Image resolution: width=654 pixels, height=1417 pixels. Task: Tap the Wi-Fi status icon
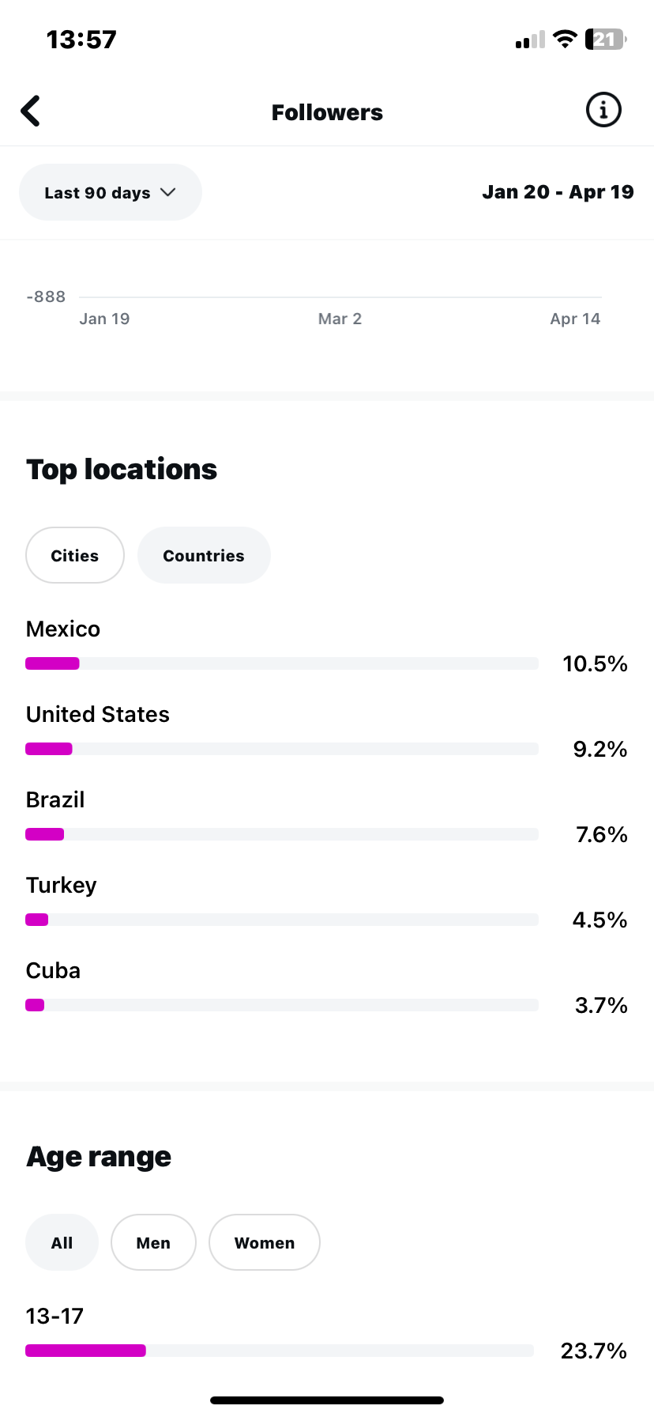[565, 39]
